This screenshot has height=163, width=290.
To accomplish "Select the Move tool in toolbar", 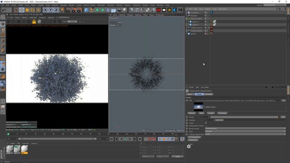I will (x=21, y=10).
